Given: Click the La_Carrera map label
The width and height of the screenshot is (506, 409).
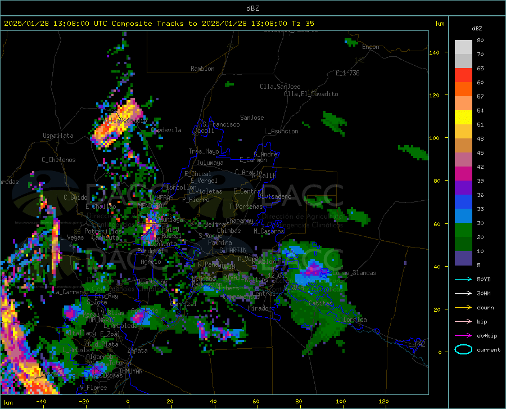Looking at the screenshot, I should tap(69, 292).
